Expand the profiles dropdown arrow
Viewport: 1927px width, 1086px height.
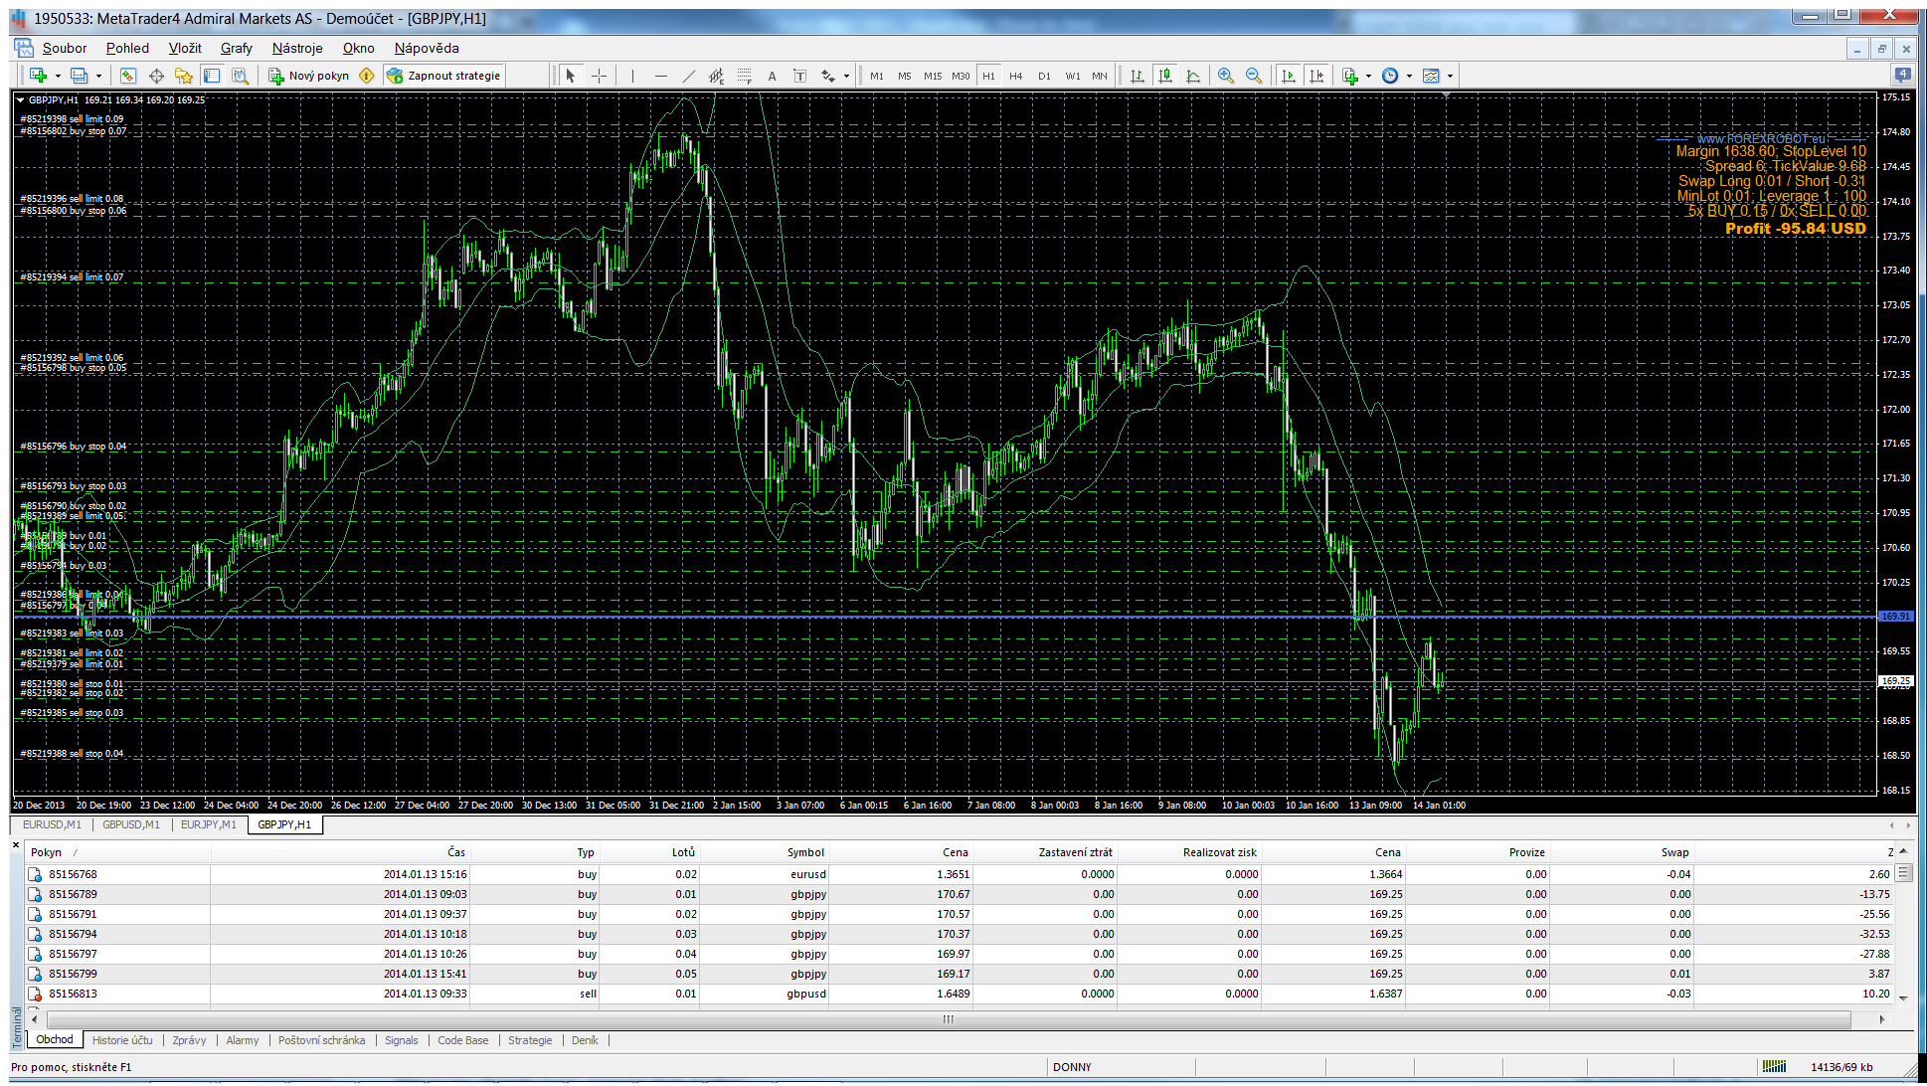pyautogui.click(x=98, y=76)
